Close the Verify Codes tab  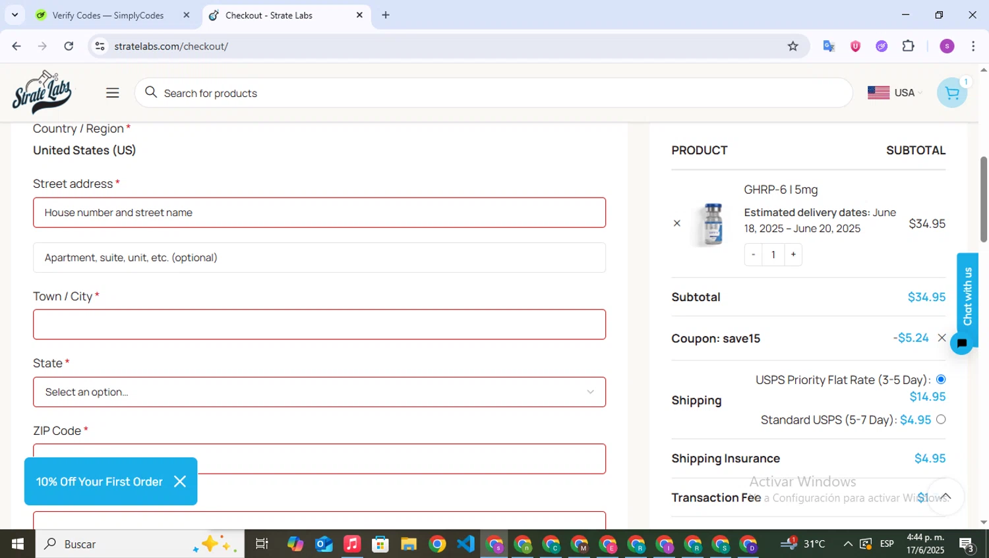187,15
